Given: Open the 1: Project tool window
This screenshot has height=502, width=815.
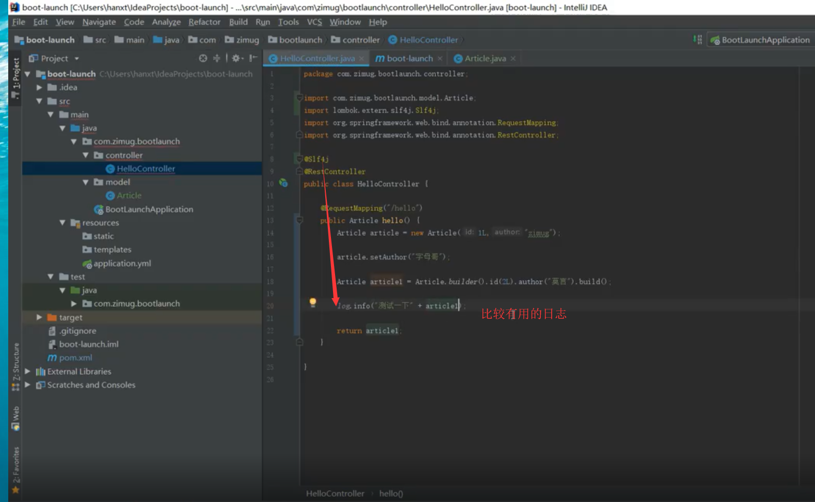Looking at the screenshot, I should coord(15,78).
